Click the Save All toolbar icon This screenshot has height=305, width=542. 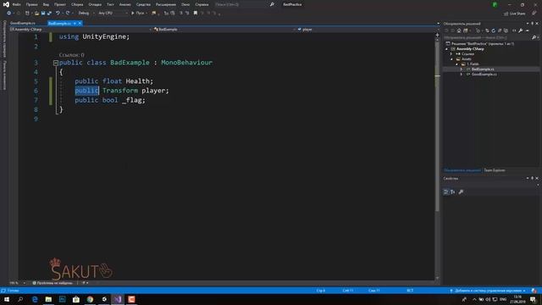click(49, 14)
